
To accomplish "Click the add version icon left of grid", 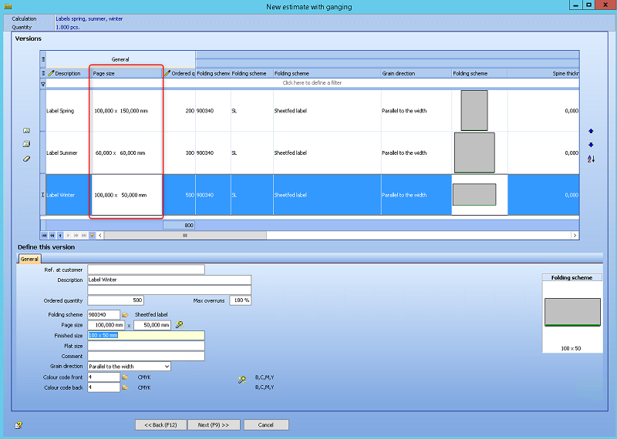I will [26, 130].
